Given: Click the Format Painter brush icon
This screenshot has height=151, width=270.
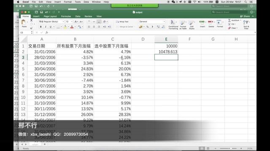Looking at the screenshot, I should click(31, 28).
